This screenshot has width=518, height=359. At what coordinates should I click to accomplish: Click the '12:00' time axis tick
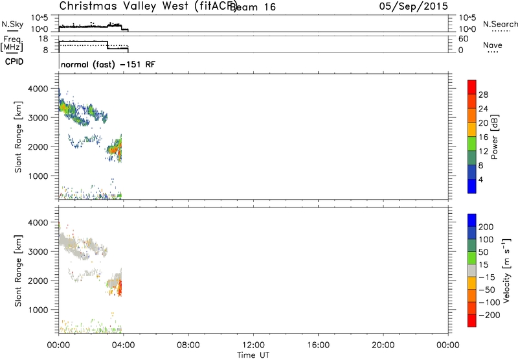253,345
